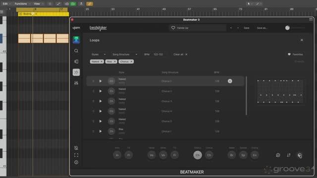The width and height of the screenshot is (317, 178).
Task: Click the Save preset button
Action: [247, 28]
